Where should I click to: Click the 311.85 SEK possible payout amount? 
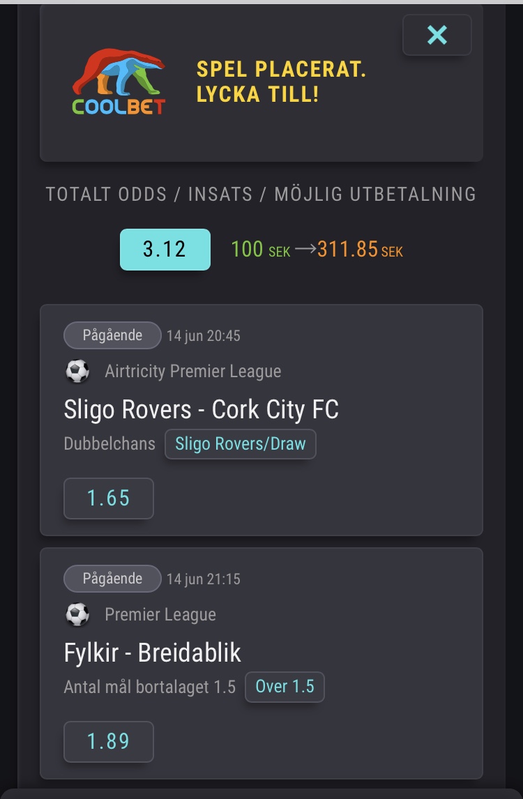(360, 250)
